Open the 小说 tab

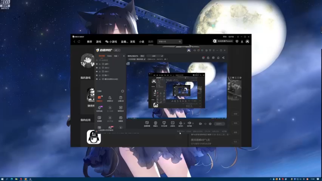[x=142, y=42]
